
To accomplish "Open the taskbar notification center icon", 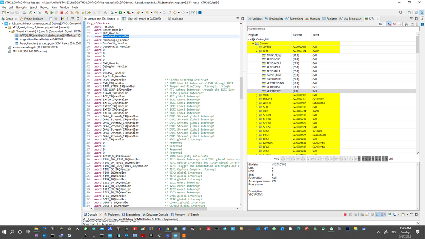I will pyautogui.click(x=418, y=232).
